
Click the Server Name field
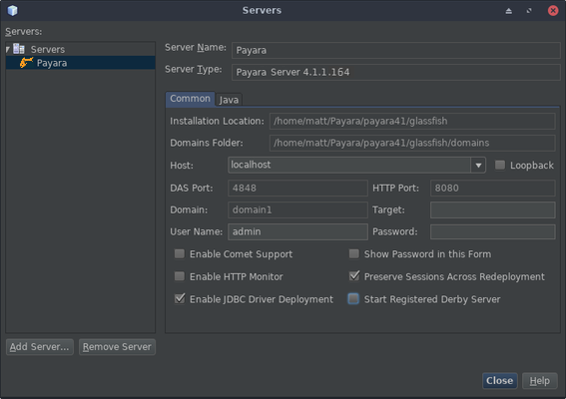(x=396, y=50)
